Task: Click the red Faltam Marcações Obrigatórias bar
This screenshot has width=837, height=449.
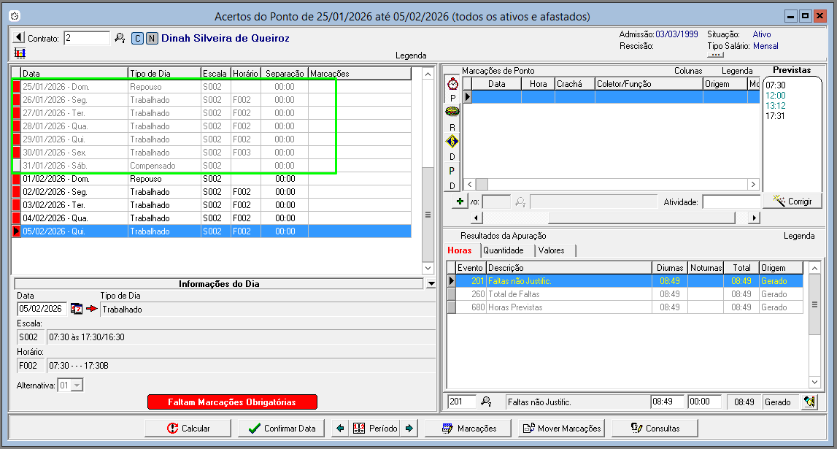Action: (x=232, y=402)
